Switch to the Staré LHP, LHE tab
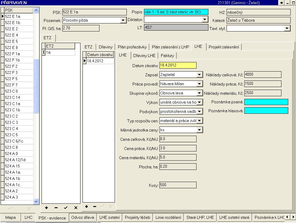The image size is (296, 223). click(200, 218)
